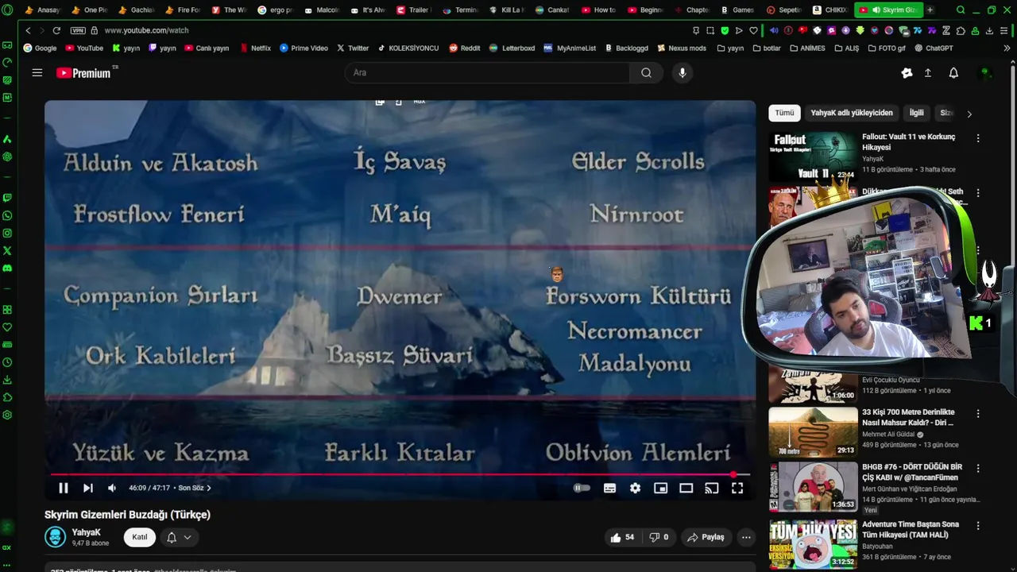This screenshot has height=572, width=1017.
Task: Open the YahyaK channel name link
Action: click(86, 532)
